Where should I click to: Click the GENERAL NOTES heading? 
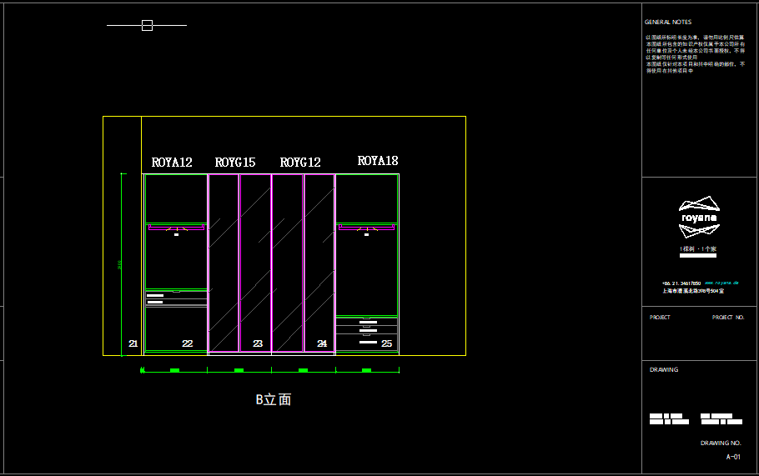668,23
